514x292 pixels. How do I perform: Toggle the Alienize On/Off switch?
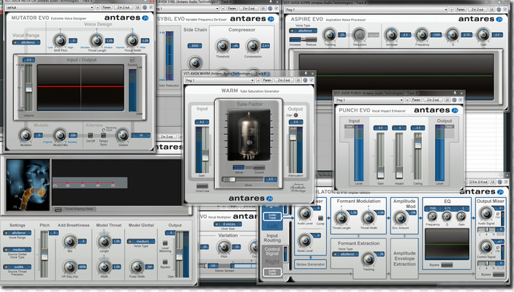tap(90, 136)
